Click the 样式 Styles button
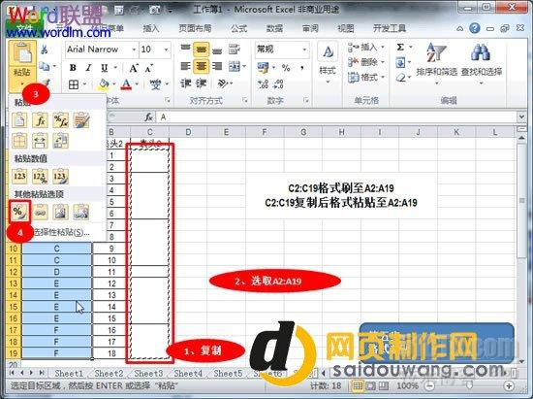Image resolution: width=533 pixels, height=399 pixels. click(328, 64)
